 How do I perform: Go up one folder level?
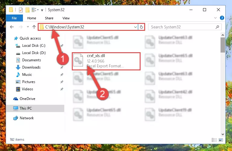click(34, 27)
